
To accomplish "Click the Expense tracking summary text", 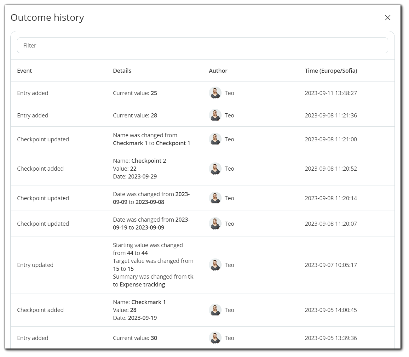I will coord(142,284).
